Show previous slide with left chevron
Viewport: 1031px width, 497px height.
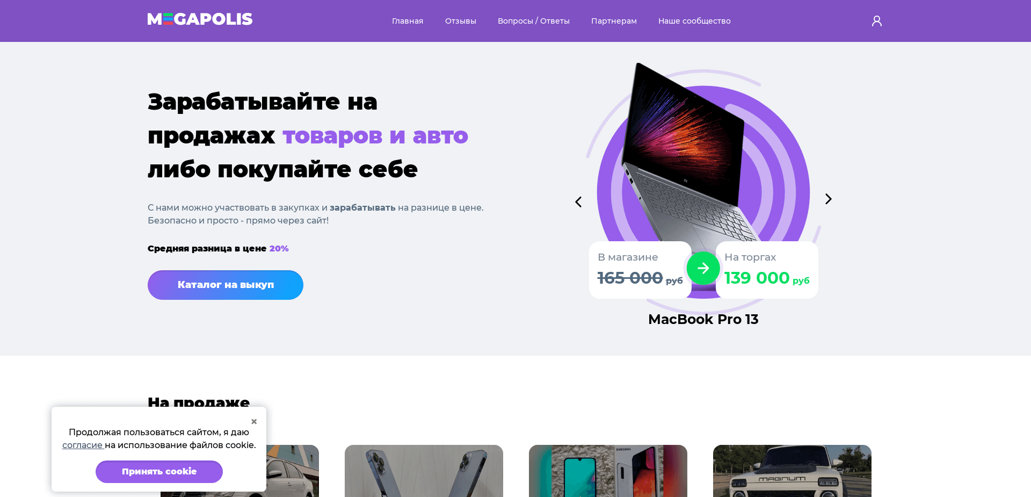(578, 202)
